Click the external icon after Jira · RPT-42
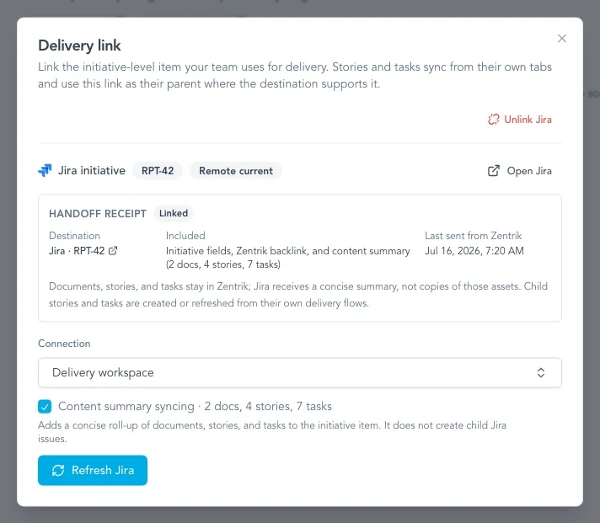The height and width of the screenshot is (523, 600). click(x=113, y=251)
